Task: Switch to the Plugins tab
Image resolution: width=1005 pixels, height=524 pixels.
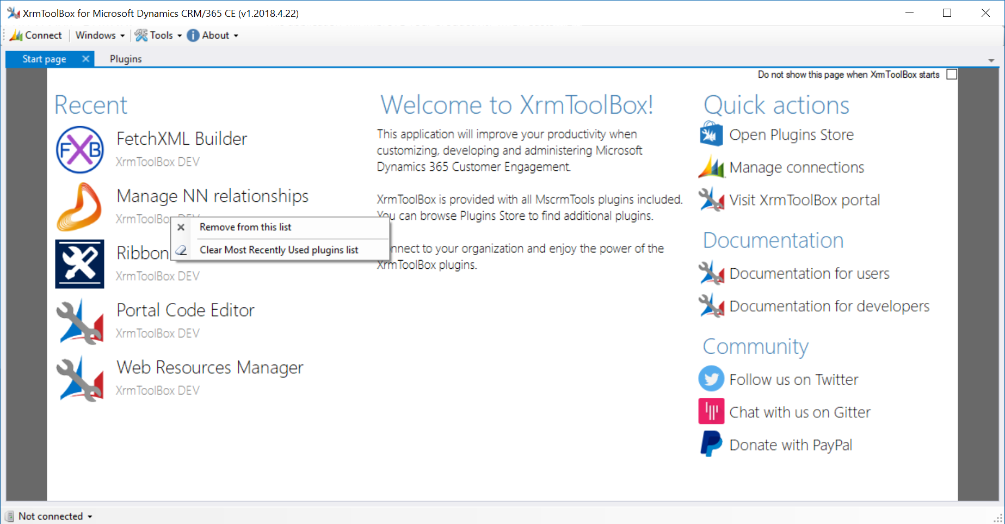Action: [126, 59]
